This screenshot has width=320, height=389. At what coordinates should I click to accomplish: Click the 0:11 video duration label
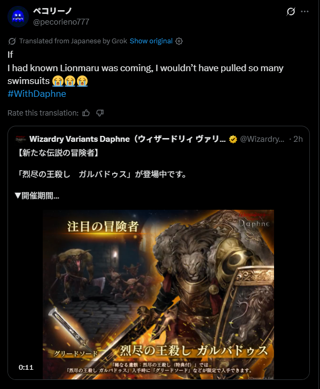point(26,368)
